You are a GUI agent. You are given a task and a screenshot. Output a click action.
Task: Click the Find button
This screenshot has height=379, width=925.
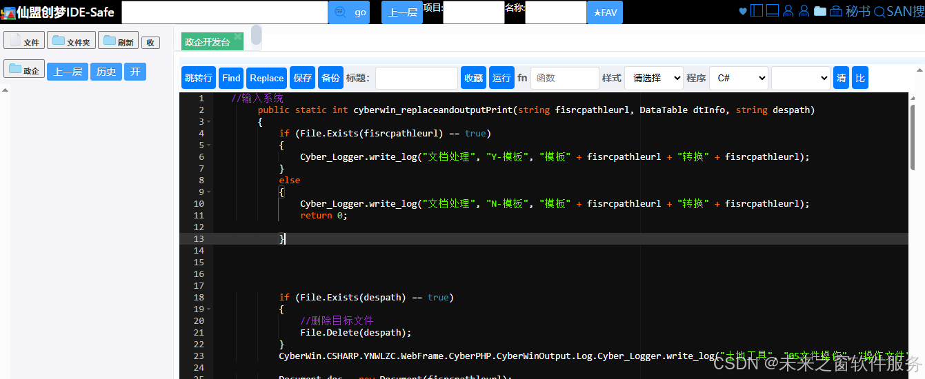click(231, 78)
